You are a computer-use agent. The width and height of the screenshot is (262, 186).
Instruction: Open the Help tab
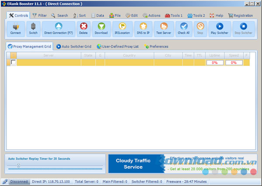coord(217,16)
